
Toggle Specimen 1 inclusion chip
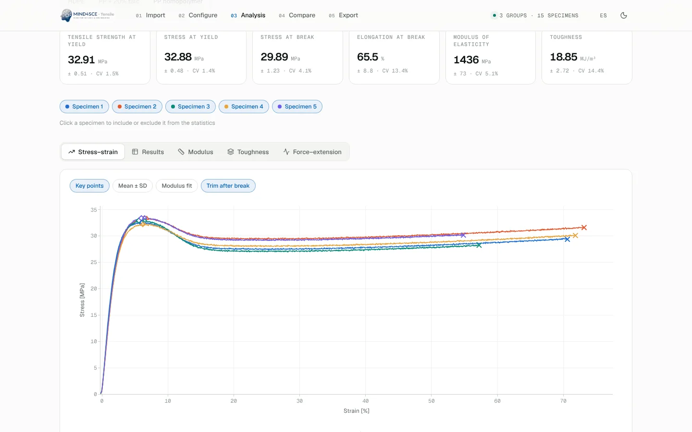84,107
